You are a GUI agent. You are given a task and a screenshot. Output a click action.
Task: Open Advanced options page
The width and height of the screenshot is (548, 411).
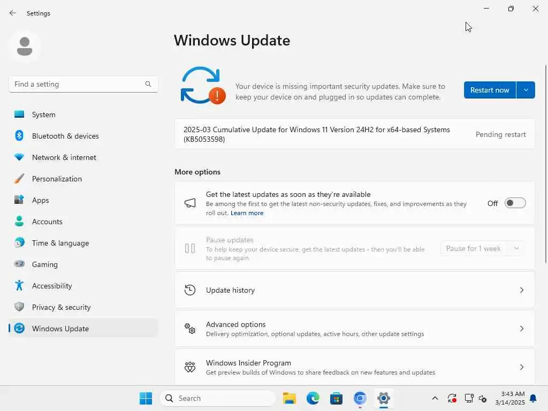click(354, 329)
